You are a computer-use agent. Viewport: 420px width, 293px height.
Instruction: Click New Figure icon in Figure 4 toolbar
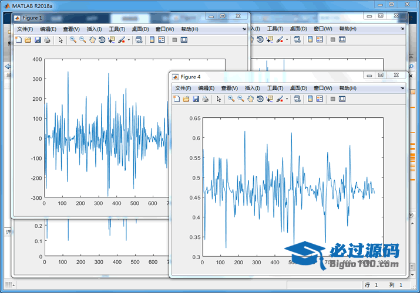click(x=176, y=99)
